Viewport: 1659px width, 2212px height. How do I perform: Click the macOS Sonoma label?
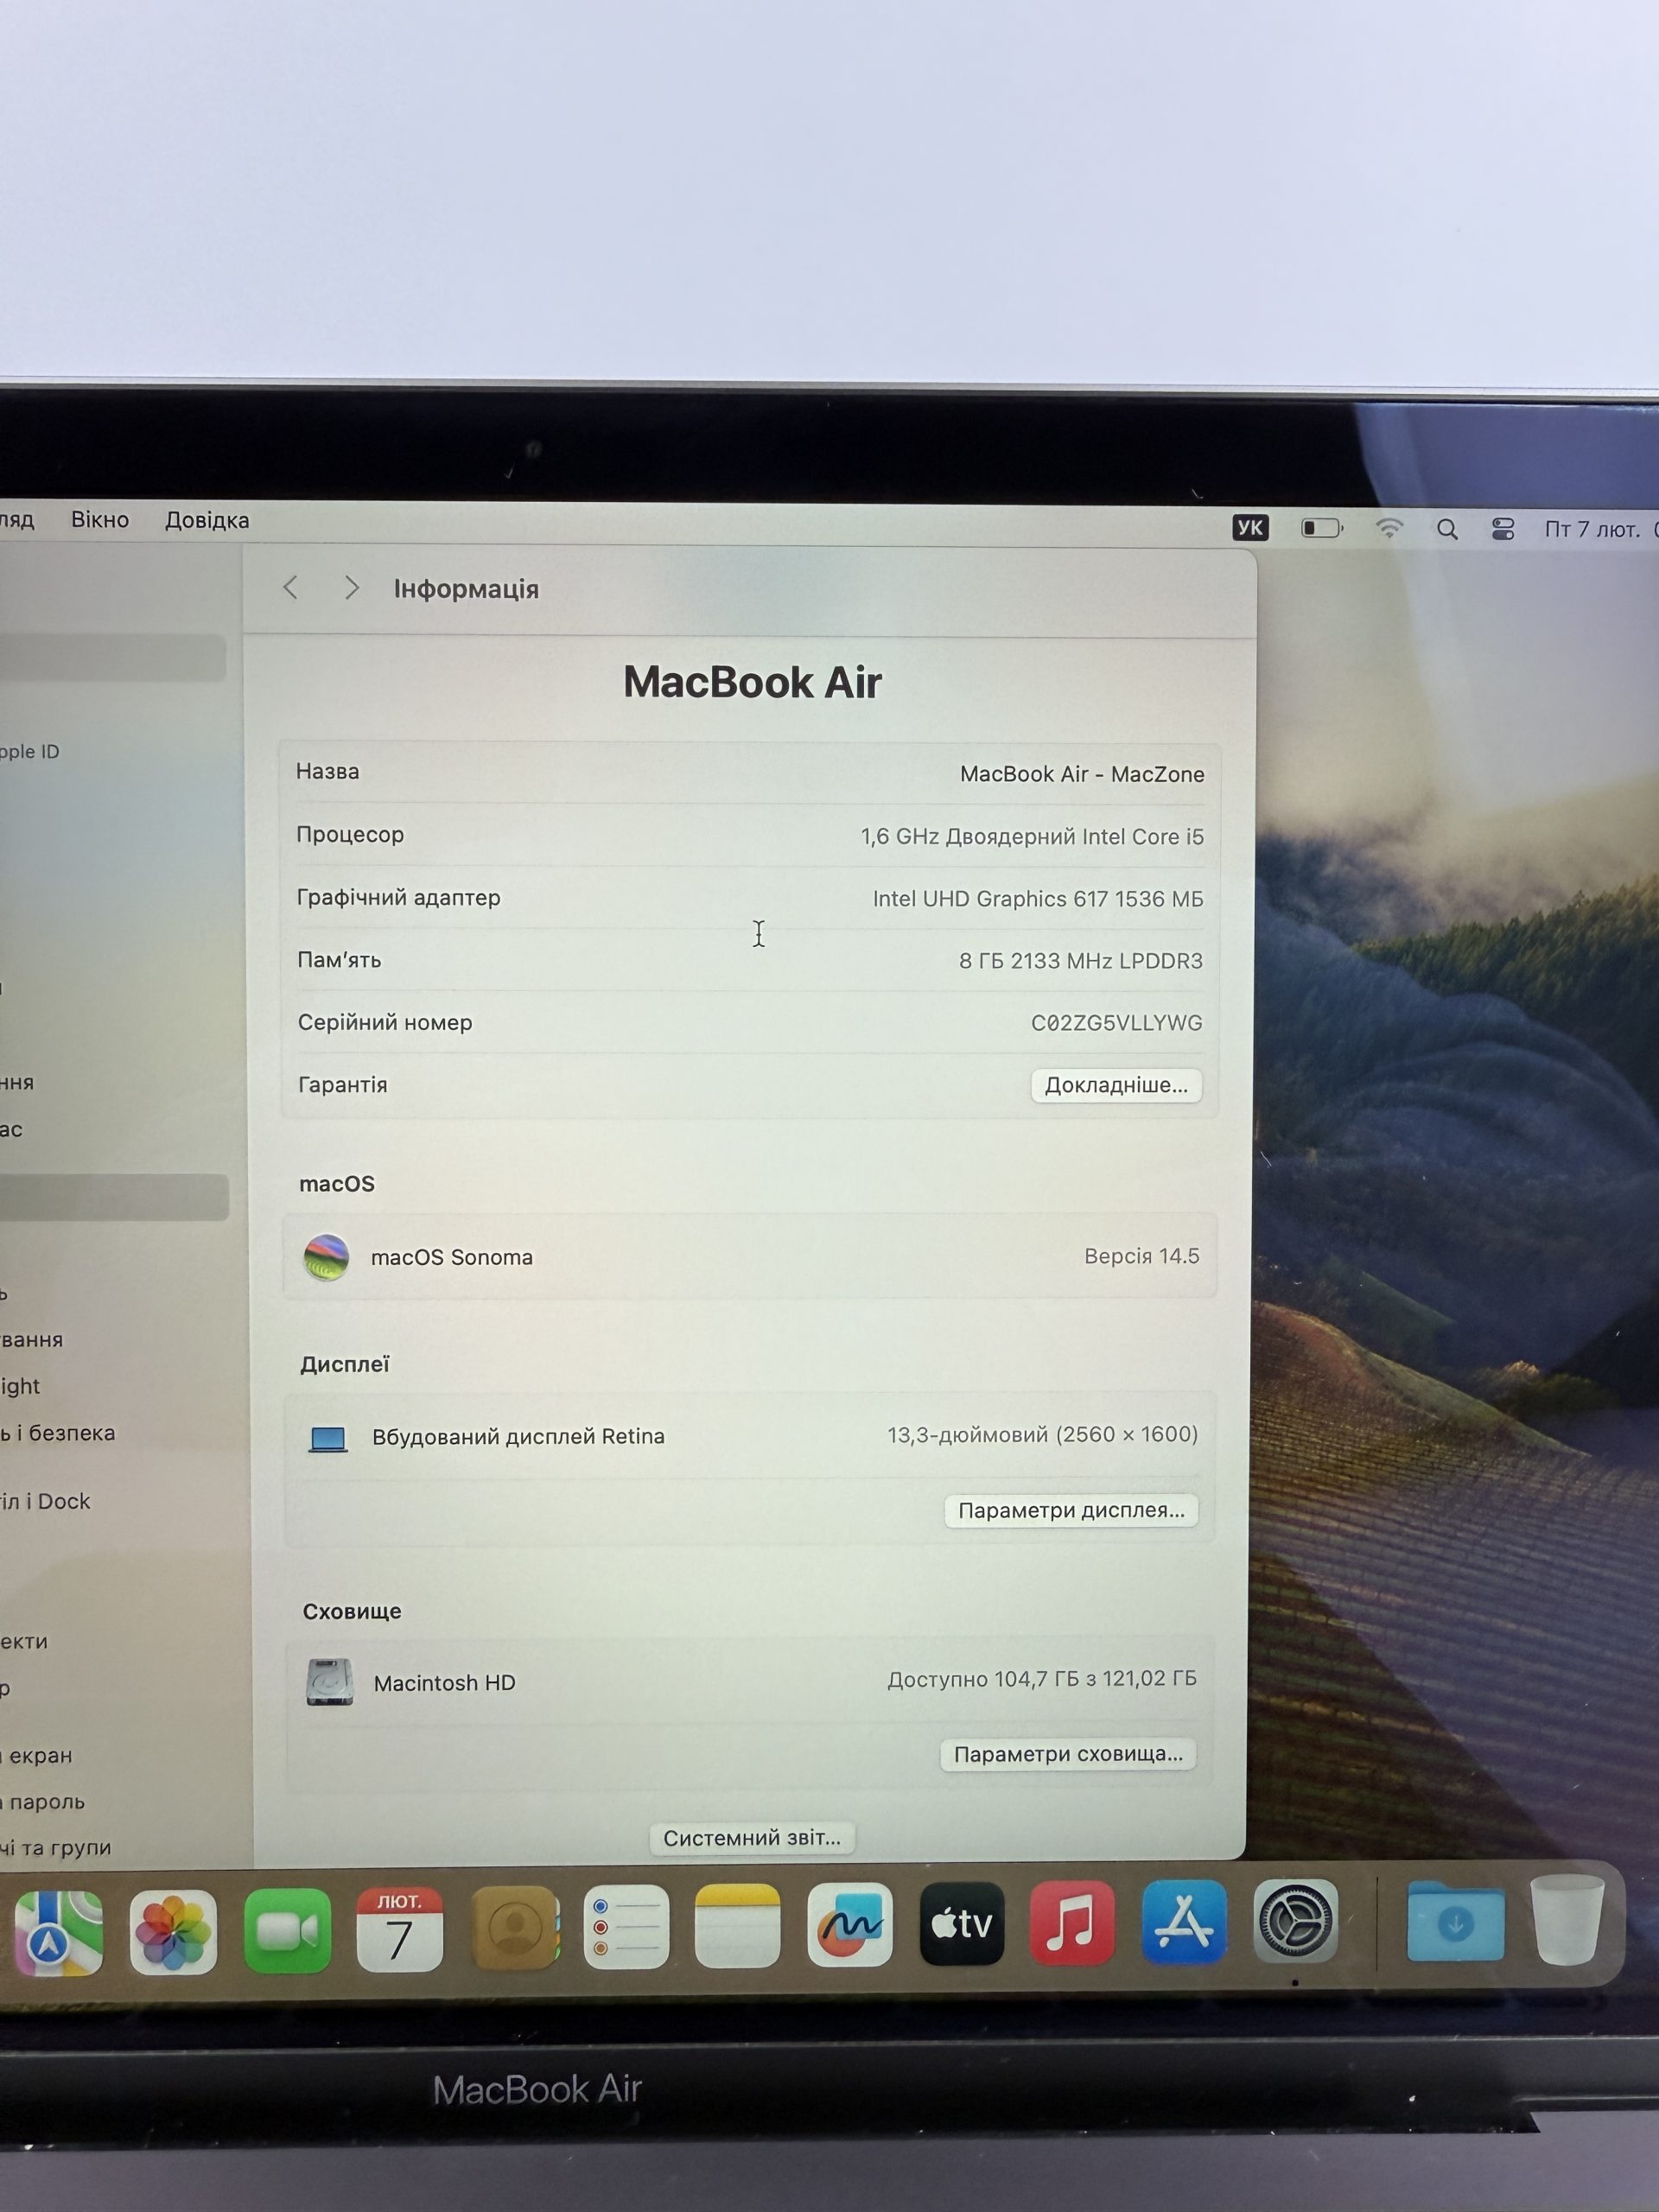pos(452,1257)
